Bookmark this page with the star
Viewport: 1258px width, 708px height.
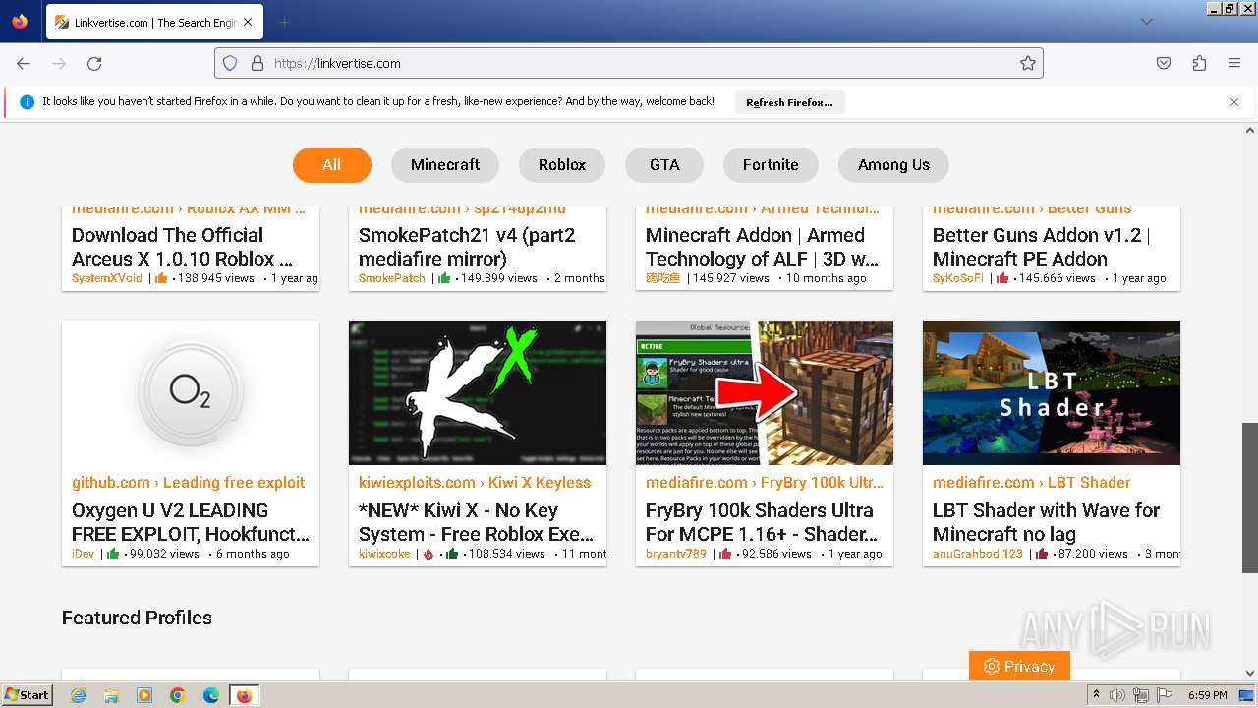click(1028, 63)
